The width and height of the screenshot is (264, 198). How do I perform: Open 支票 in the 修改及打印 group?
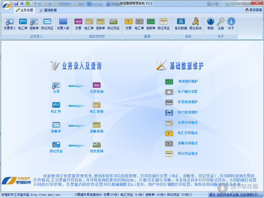(78, 24)
